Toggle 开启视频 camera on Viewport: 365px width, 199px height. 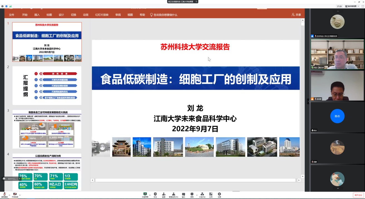(x=15, y=195)
